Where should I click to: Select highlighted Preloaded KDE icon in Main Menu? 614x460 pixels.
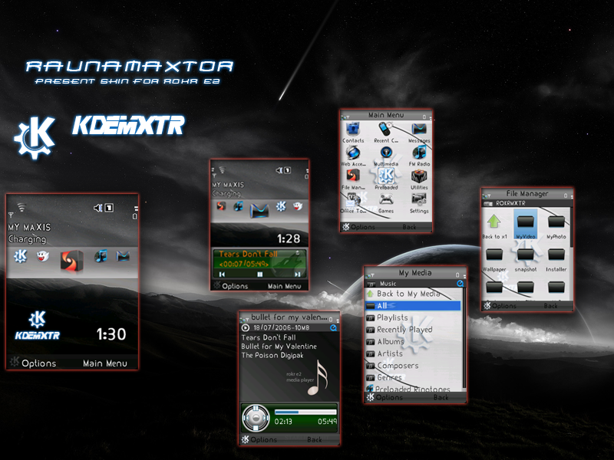[x=386, y=176]
